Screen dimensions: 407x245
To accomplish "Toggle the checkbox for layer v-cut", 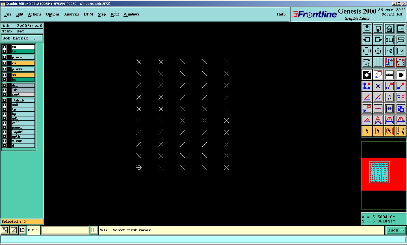I will [5, 141].
